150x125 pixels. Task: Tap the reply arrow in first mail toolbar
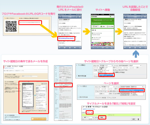(x=75, y=47)
